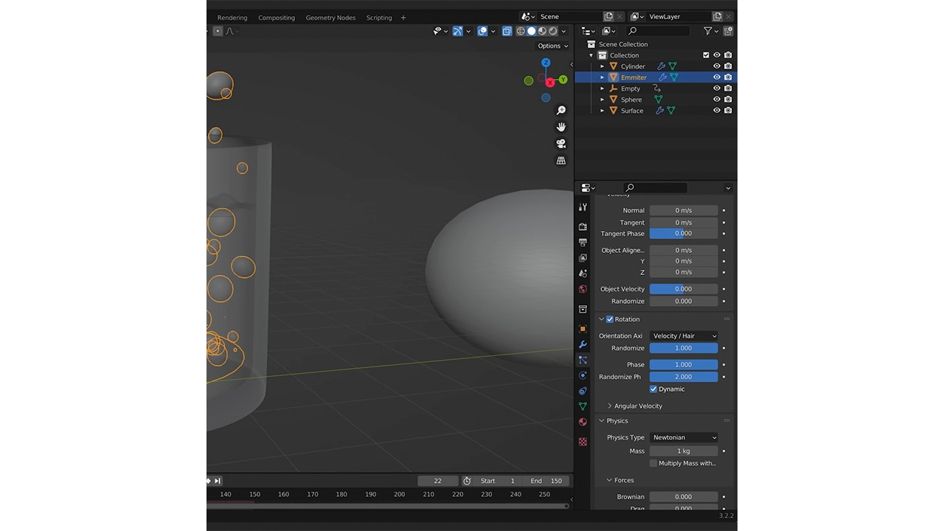Select material preview shading mode

pyautogui.click(x=542, y=31)
